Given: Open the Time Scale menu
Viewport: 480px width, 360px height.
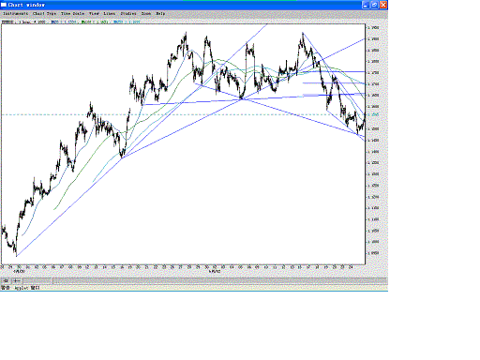Looking at the screenshot, I should (x=72, y=14).
